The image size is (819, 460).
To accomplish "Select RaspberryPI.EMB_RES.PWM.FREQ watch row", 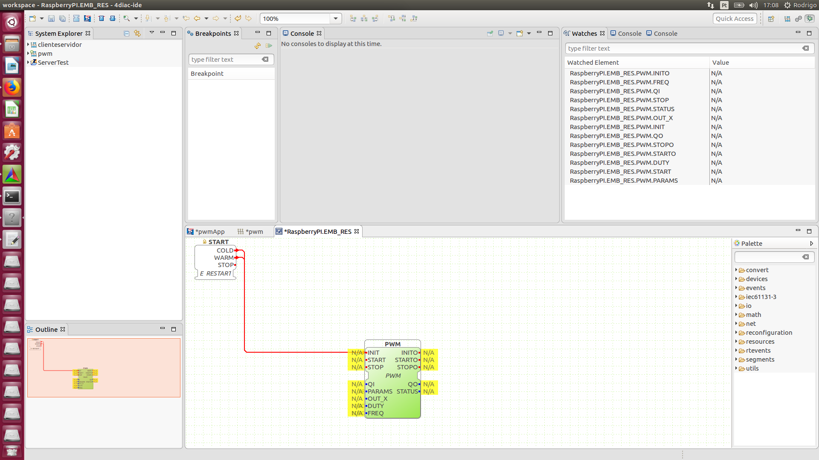I will 689,82.
